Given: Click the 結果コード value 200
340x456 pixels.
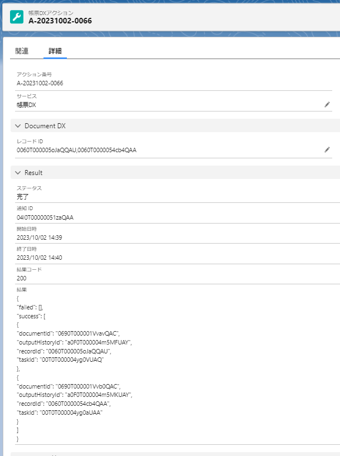Looking at the screenshot, I should (x=22, y=278).
